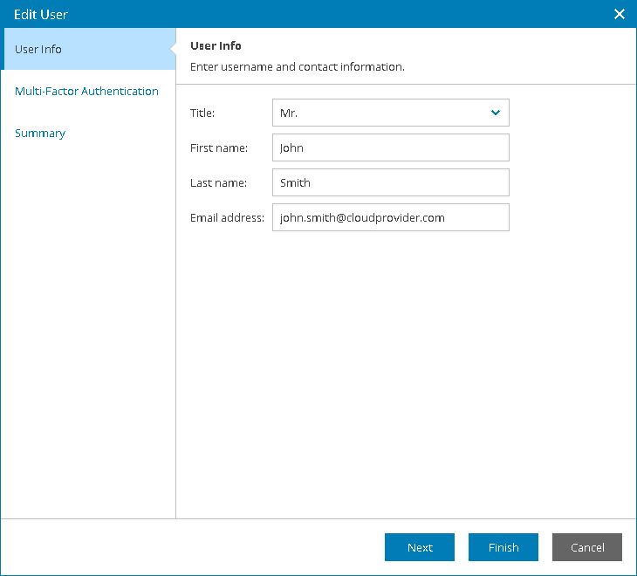Click the "Title:" field label

(x=202, y=113)
